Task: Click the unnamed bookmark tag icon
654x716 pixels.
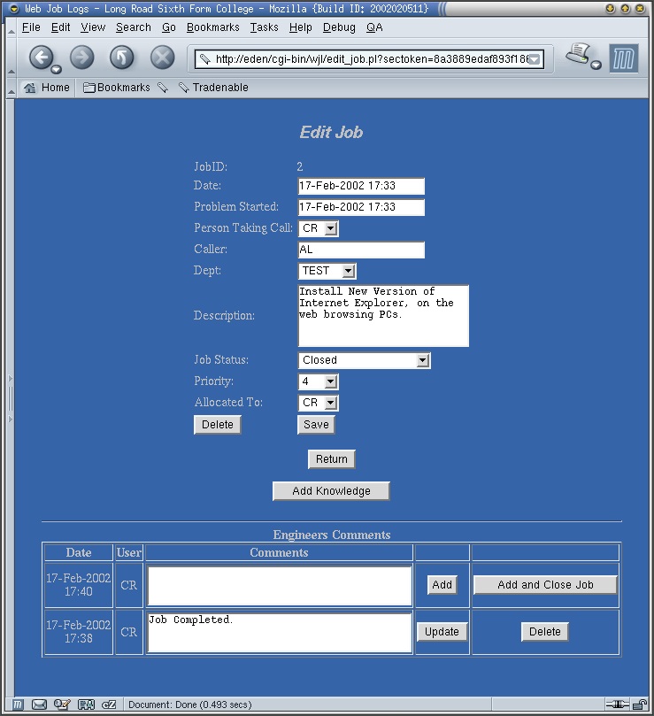Action: 163,88
